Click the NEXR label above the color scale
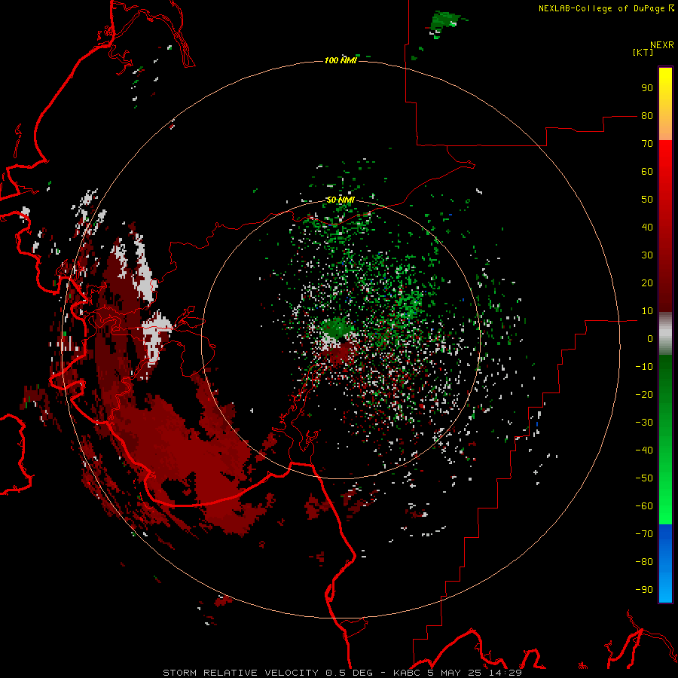 pyautogui.click(x=662, y=45)
